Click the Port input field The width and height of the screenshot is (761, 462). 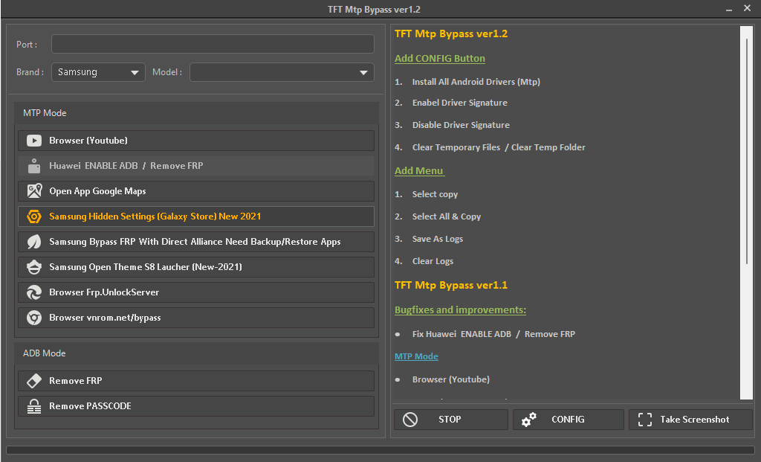(x=212, y=44)
